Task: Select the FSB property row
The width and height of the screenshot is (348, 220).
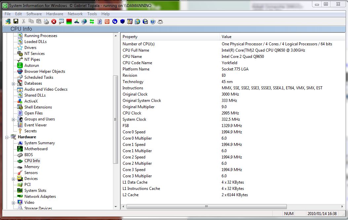Action: [x=233, y=126]
